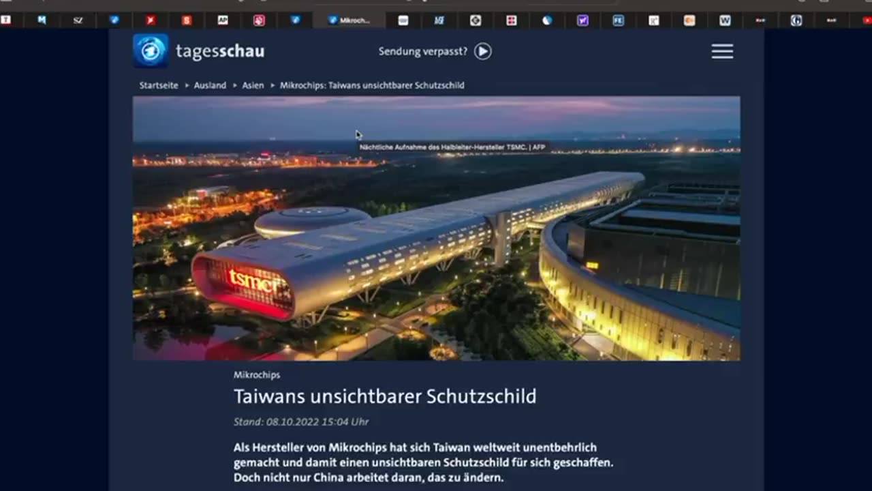Viewport: 872px width, 491px height.
Task: Click the 'Stand: 08.10.2022 15:04 Uhr' date
Action: 301,422
